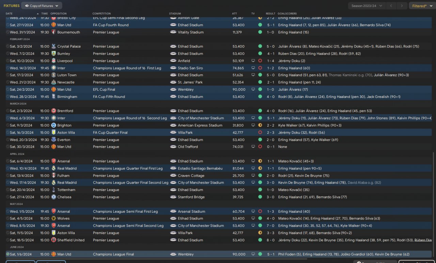Open the Everton club badge

pos(53,140)
